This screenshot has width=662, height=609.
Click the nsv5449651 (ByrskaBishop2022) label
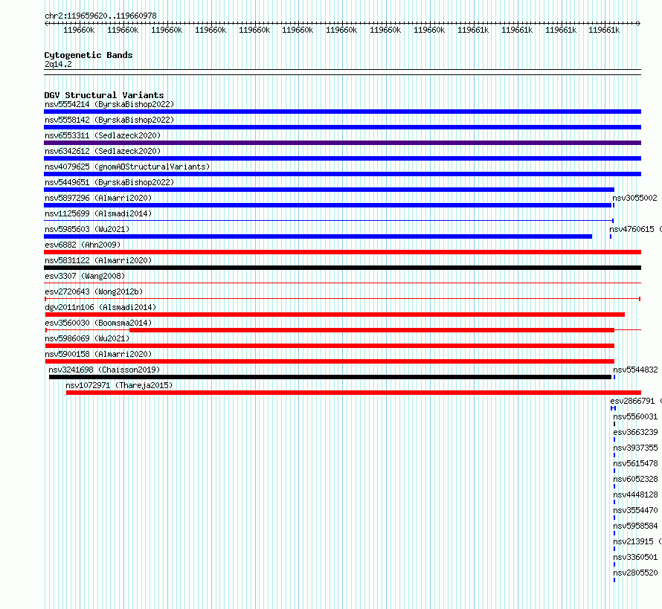pyautogui.click(x=109, y=182)
